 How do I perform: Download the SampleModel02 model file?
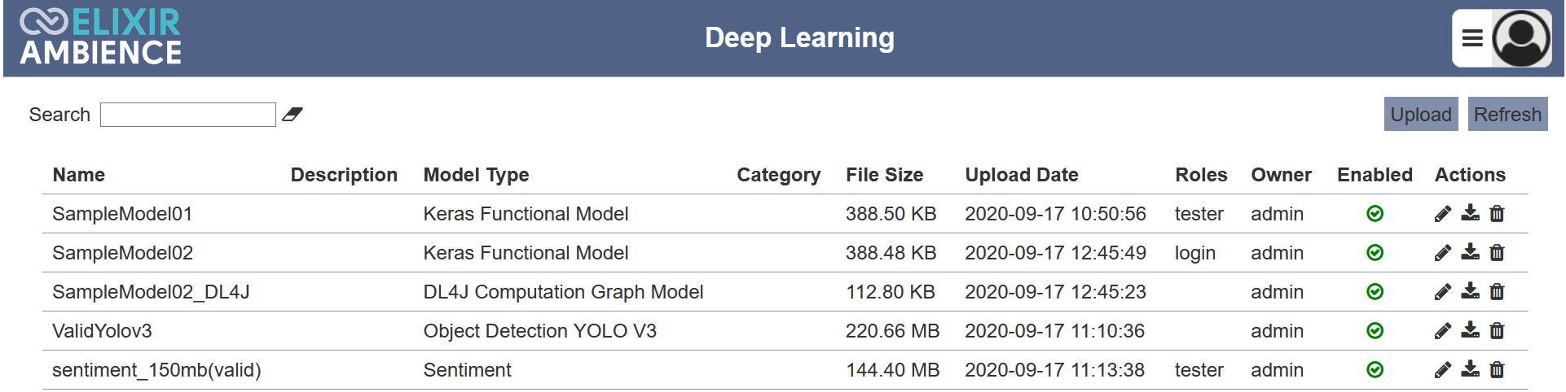pos(1470,252)
